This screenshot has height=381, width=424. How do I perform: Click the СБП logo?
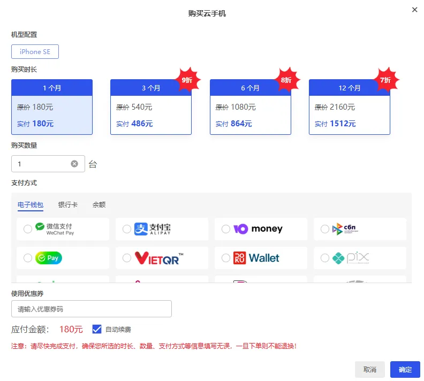pyautogui.click(x=345, y=229)
